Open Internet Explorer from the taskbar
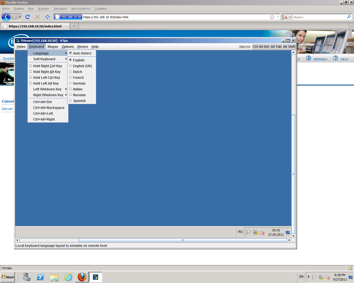The height and width of the screenshot is (283, 354). click(68, 277)
